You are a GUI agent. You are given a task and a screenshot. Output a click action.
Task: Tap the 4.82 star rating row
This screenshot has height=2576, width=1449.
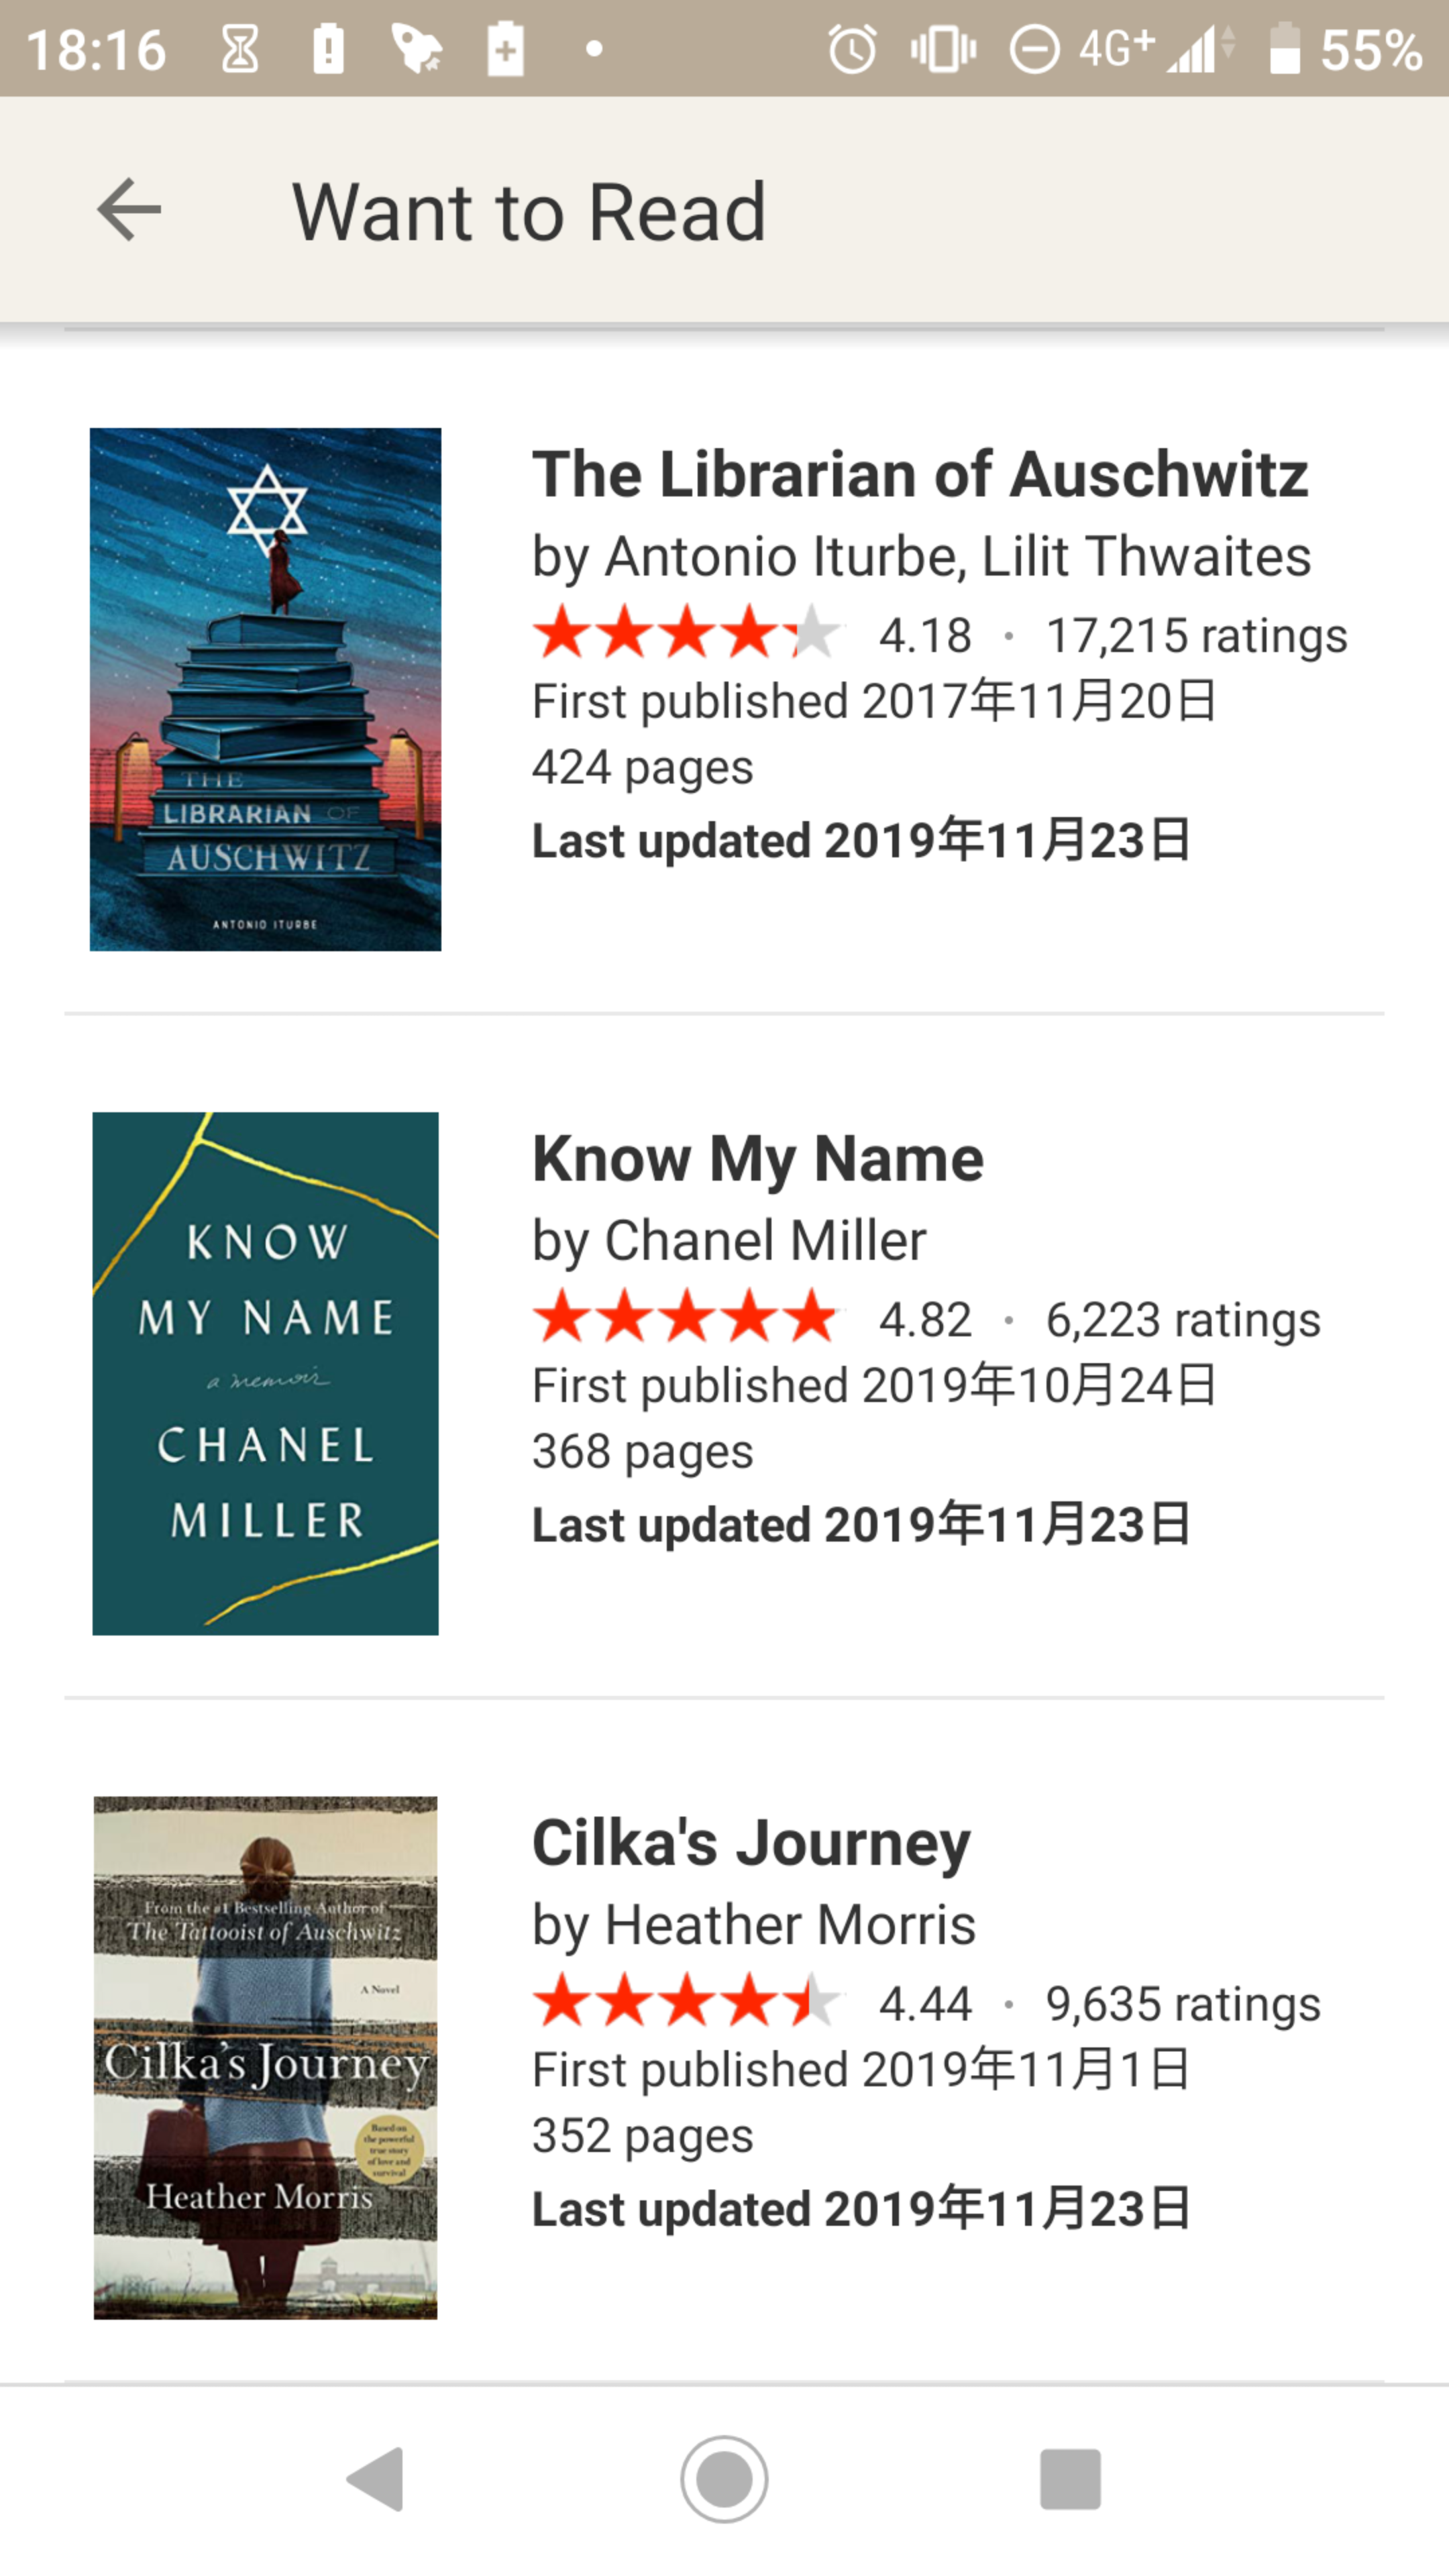pos(926,1319)
